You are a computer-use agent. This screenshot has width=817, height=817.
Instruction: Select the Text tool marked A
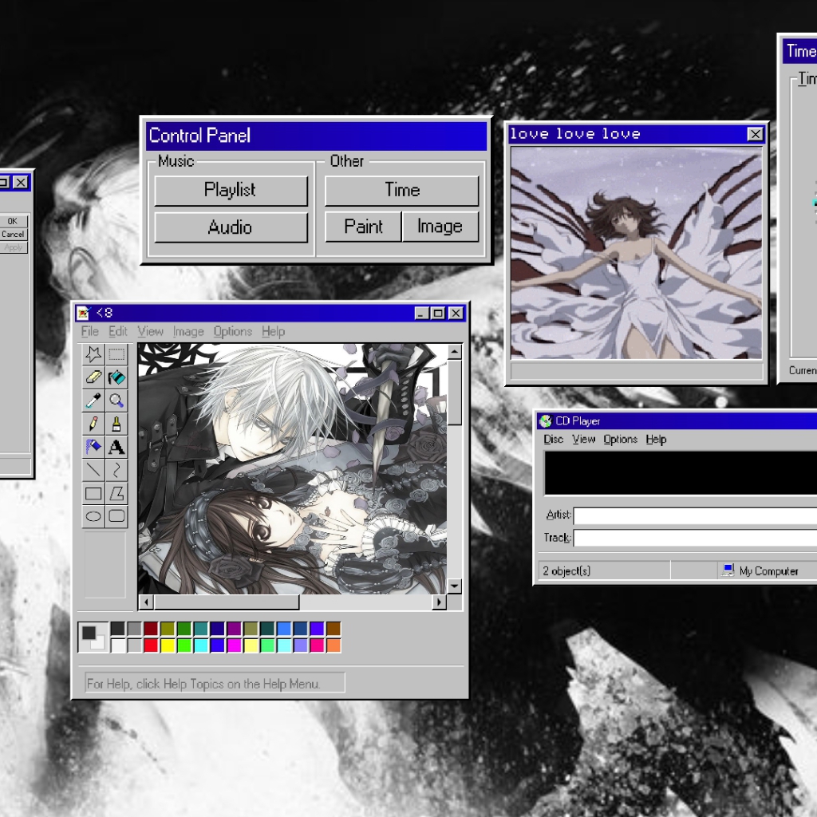116,447
